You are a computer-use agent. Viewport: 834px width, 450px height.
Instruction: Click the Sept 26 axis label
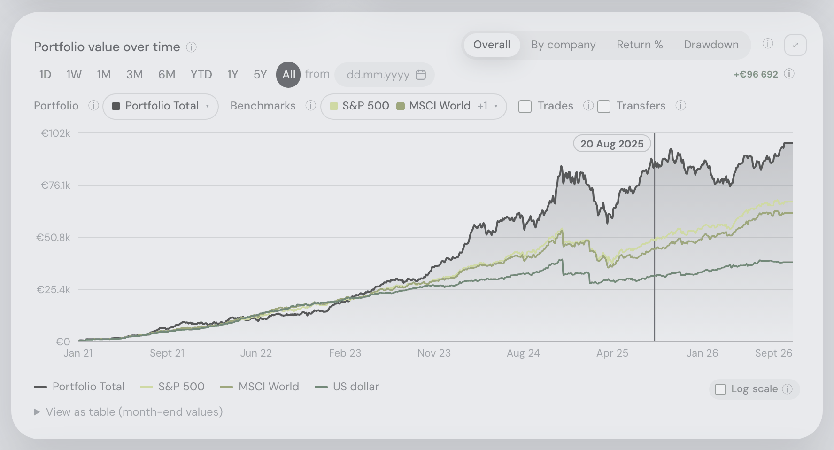773,353
